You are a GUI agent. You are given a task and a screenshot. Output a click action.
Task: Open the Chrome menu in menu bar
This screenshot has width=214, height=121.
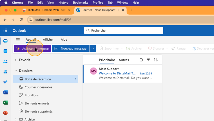coord(18,3)
